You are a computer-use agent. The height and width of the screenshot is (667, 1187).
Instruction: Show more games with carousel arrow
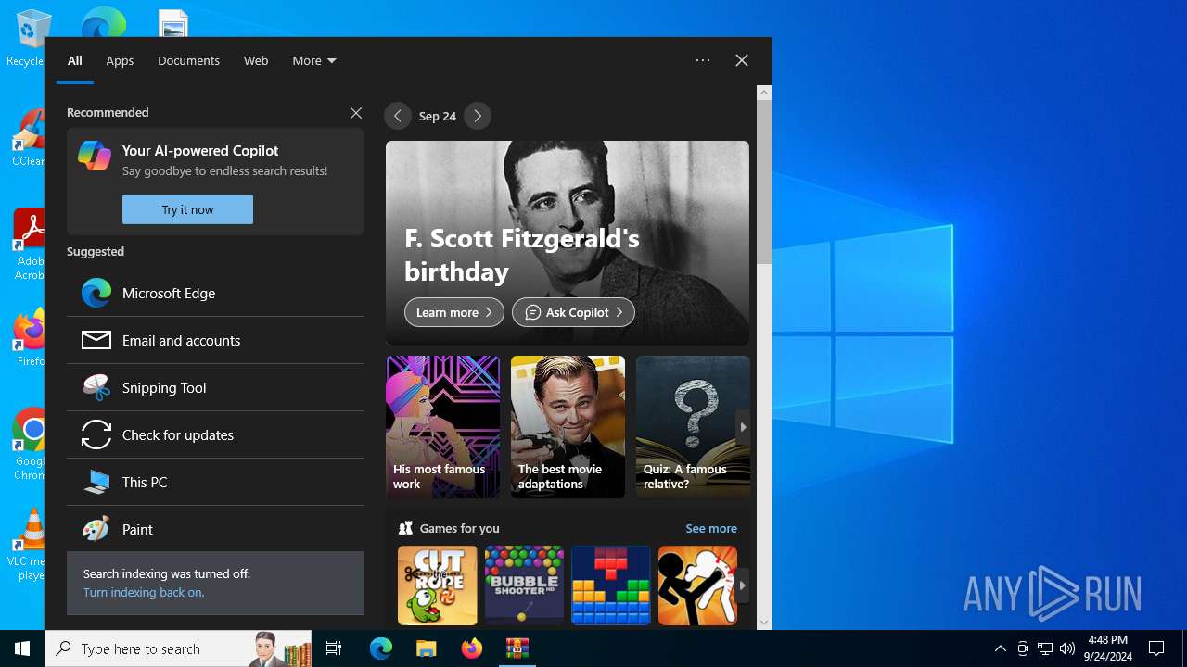click(743, 585)
